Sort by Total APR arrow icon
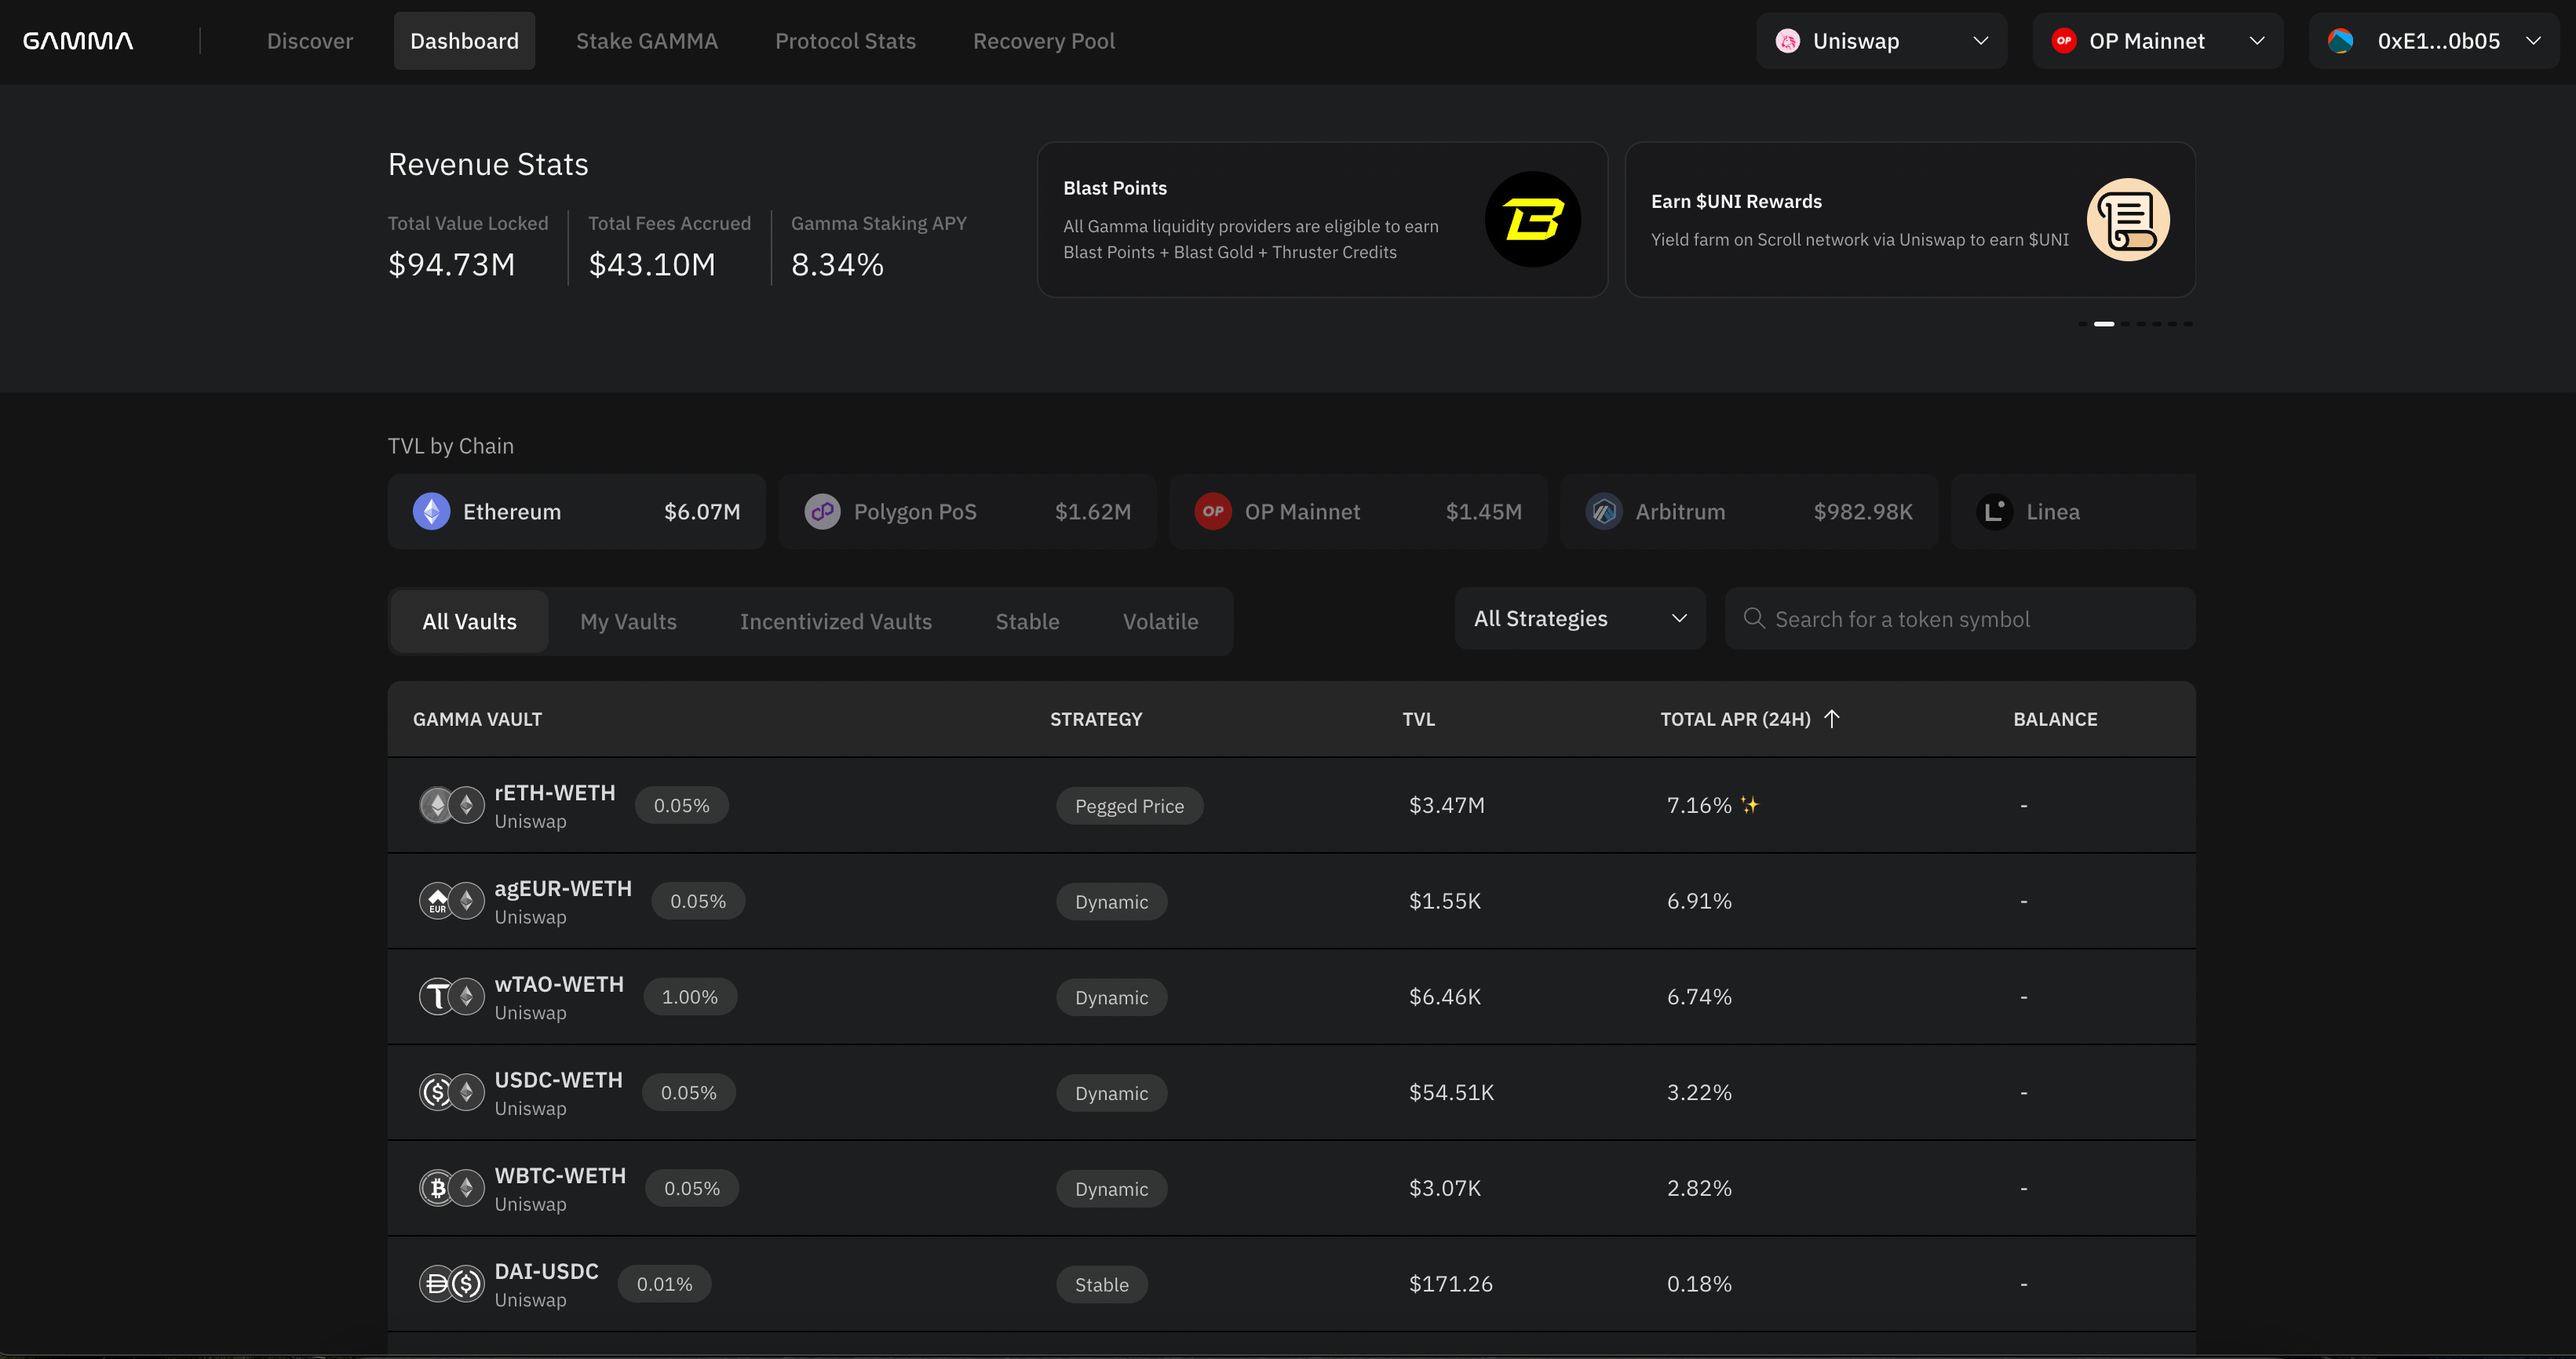The image size is (2576, 1359). point(1832,719)
